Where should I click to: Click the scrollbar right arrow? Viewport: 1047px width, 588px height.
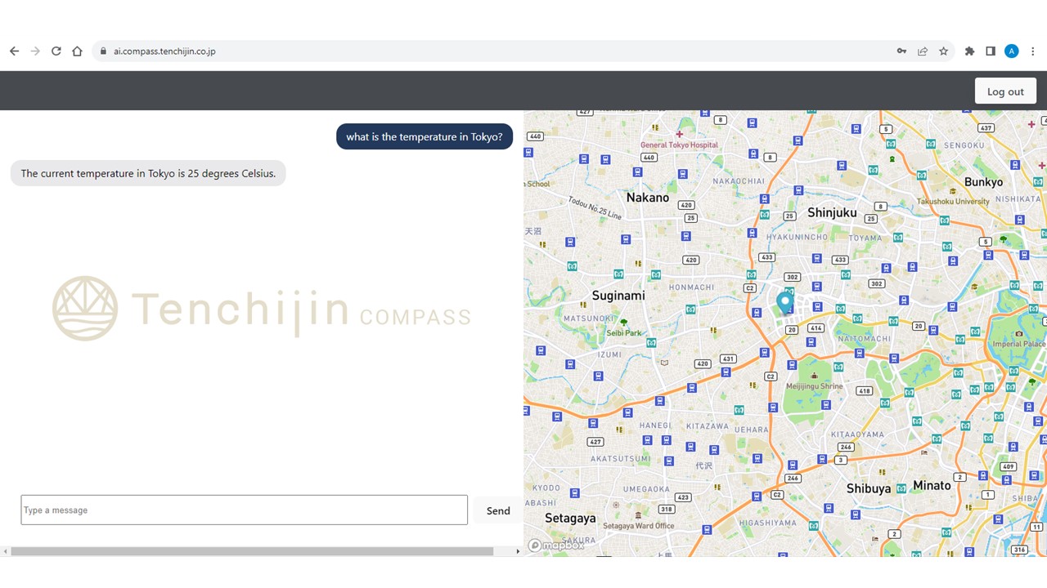(x=517, y=551)
